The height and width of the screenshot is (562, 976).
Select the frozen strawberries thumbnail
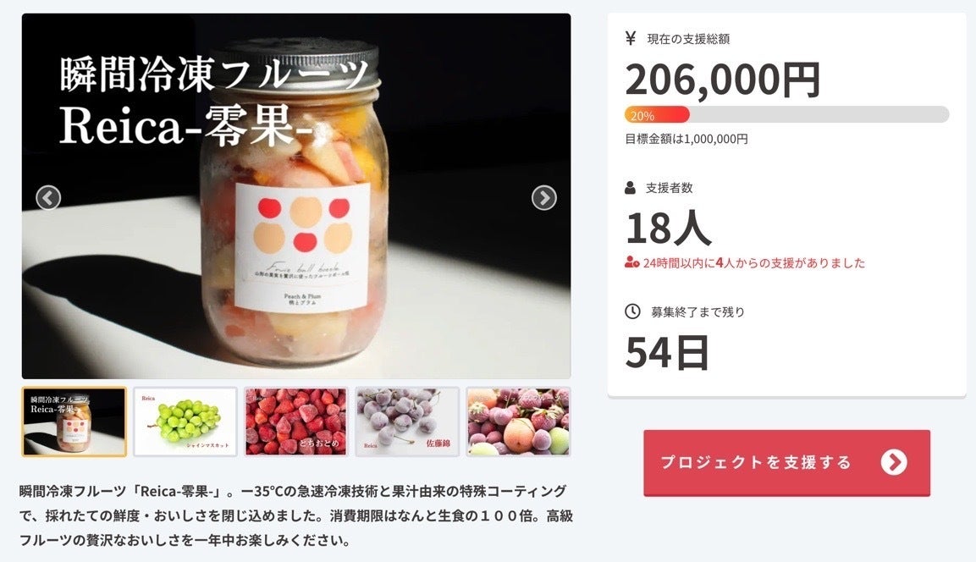296,422
